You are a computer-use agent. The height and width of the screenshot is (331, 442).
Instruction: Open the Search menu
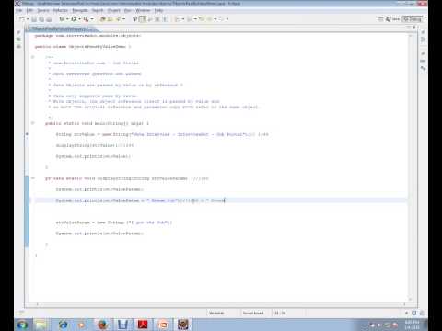coord(98,10)
